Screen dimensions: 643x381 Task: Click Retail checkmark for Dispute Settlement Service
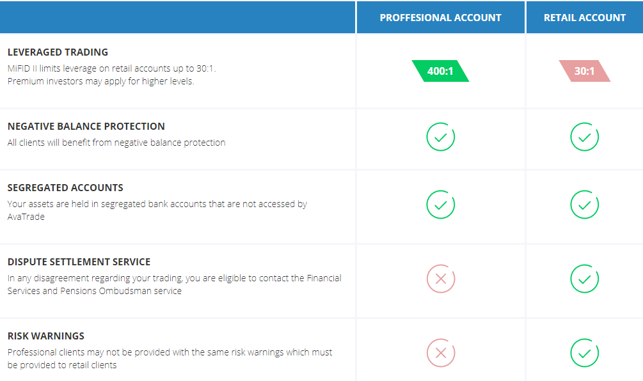coord(584,279)
